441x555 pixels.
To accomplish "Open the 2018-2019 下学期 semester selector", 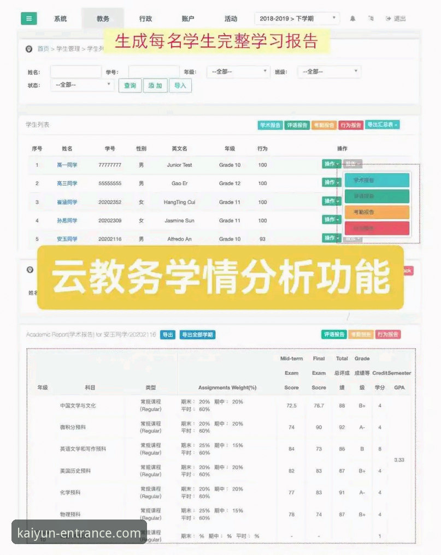I will coord(296,18).
